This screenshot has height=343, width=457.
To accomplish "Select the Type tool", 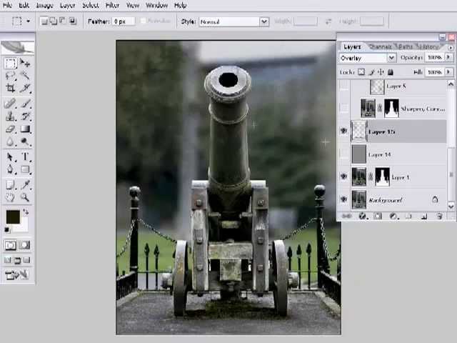I will coord(26,156).
